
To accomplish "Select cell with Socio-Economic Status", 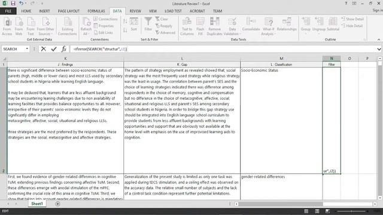I will coord(281,121).
